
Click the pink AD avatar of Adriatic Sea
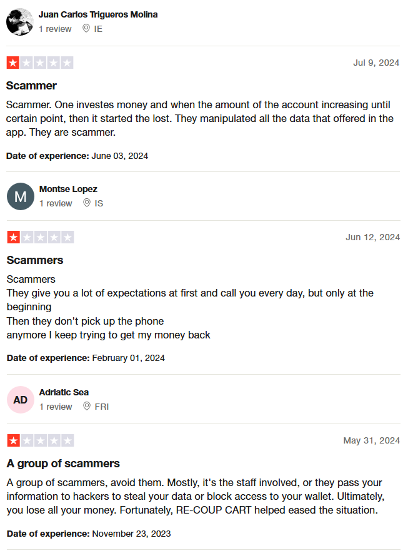click(21, 400)
